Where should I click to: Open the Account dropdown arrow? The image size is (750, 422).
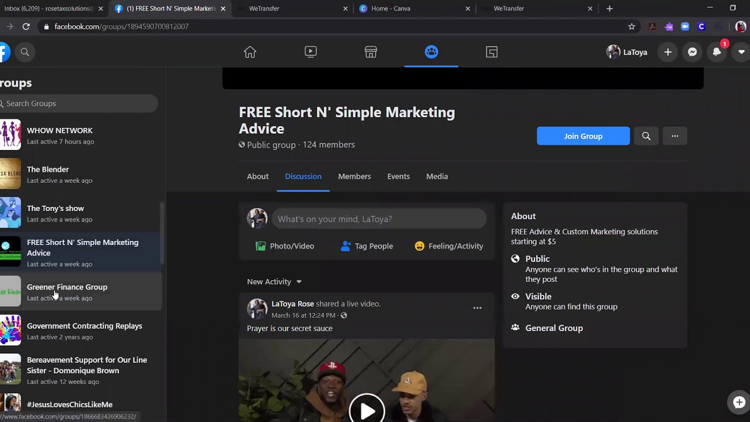(x=741, y=52)
